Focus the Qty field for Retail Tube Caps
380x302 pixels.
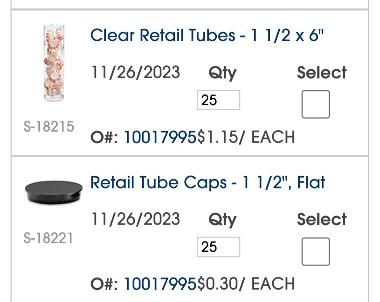(x=218, y=247)
